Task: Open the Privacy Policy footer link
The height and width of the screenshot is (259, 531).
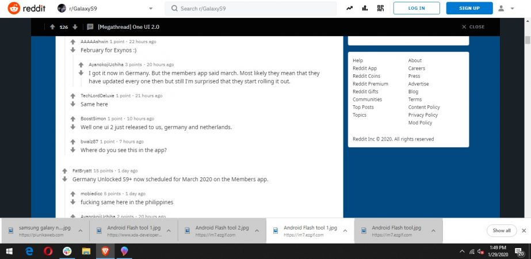Action: pyautogui.click(x=423, y=115)
